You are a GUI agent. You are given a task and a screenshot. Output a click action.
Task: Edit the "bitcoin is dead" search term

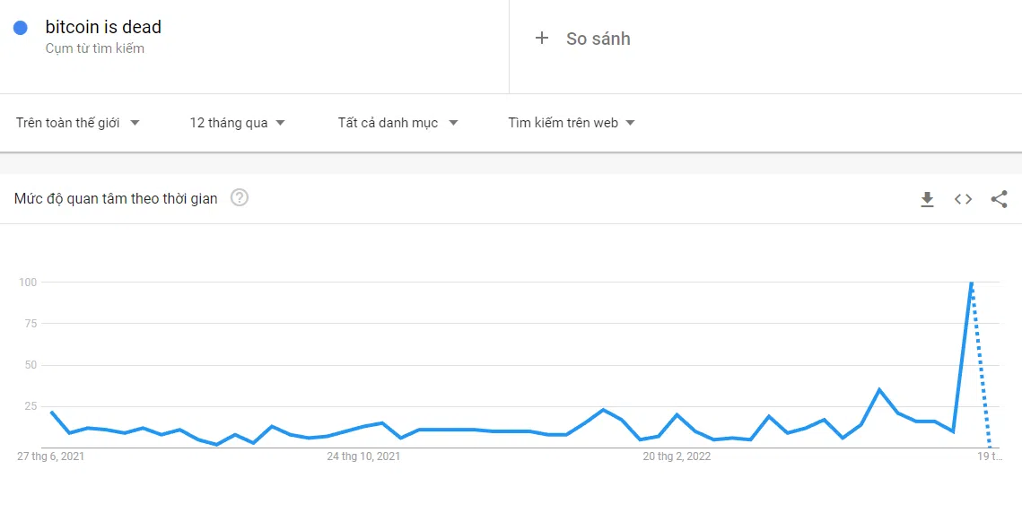pyautogui.click(x=103, y=27)
